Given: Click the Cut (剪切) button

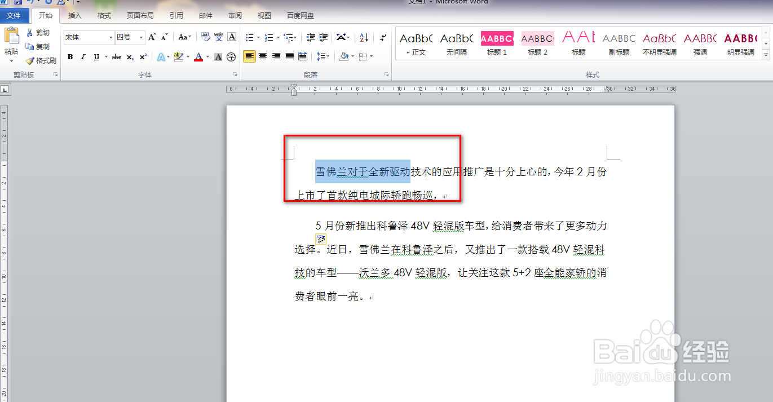Looking at the screenshot, I should coord(38,33).
